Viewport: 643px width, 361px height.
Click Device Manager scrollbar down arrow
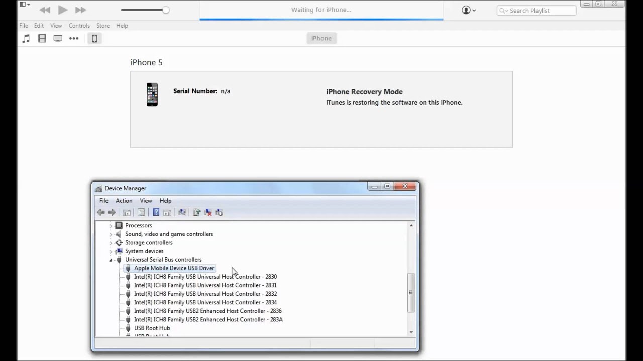(411, 332)
